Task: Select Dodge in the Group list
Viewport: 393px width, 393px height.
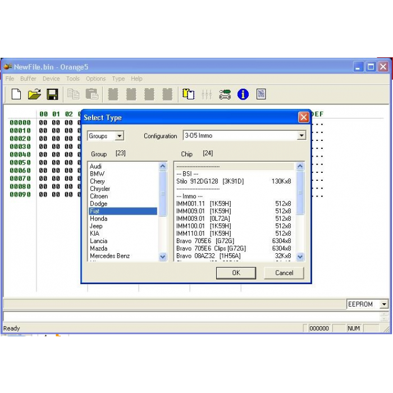Action: click(x=123, y=204)
